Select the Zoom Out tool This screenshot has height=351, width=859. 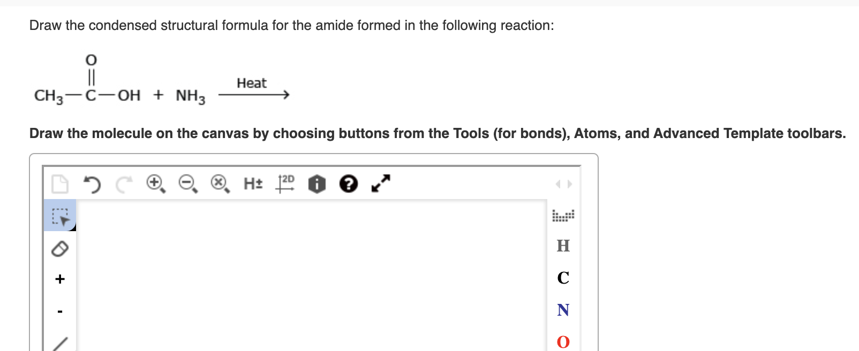(x=186, y=184)
